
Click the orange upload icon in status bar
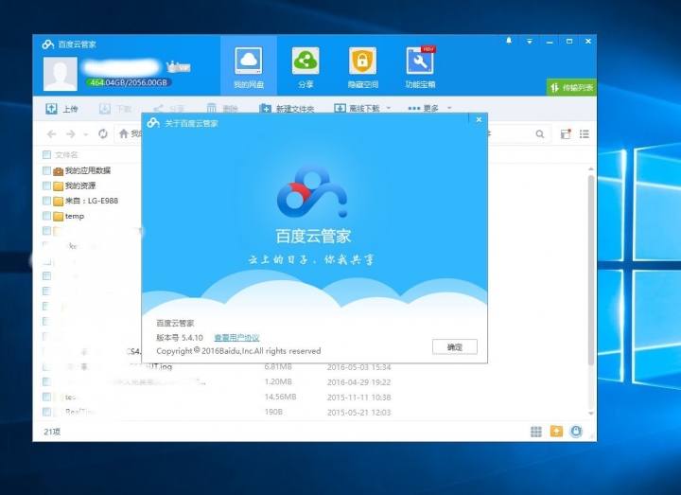pos(556,432)
